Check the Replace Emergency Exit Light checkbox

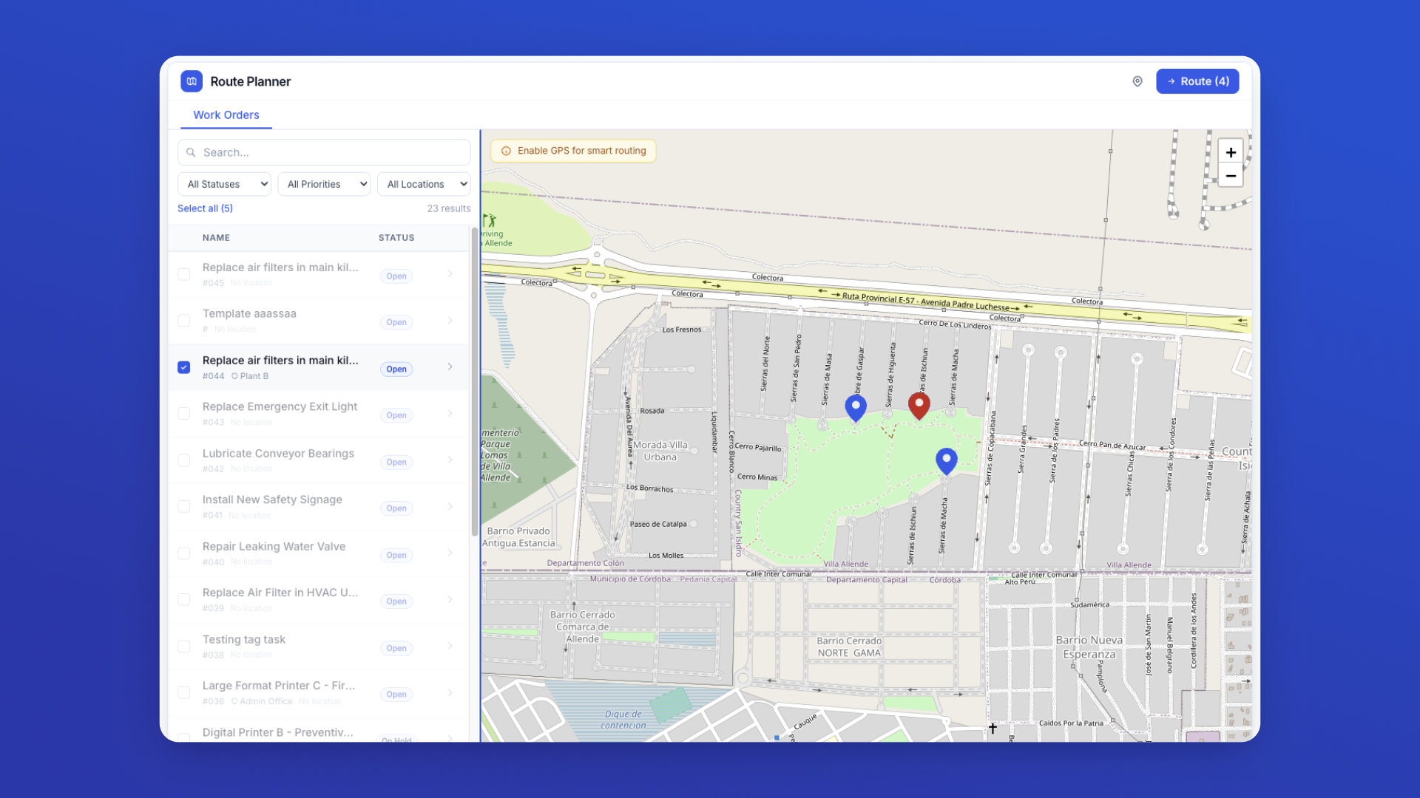[183, 413]
